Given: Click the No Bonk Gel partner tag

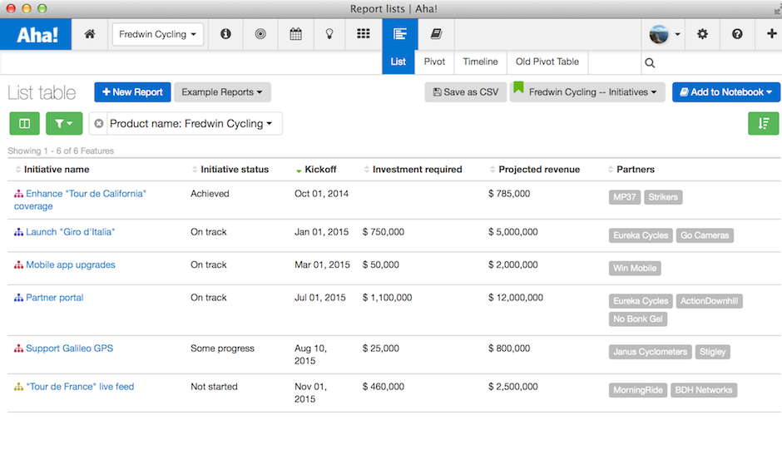Looking at the screenshot, I should [x=638, y=319].
